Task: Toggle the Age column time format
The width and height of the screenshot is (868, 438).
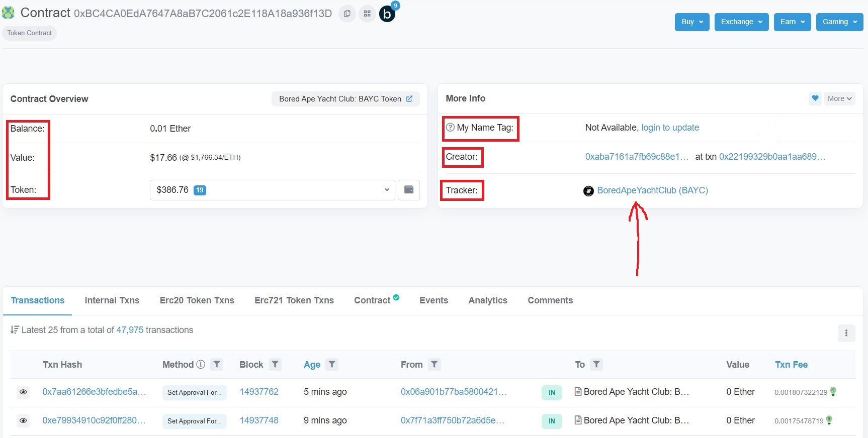Action: [x=312, y=365]
